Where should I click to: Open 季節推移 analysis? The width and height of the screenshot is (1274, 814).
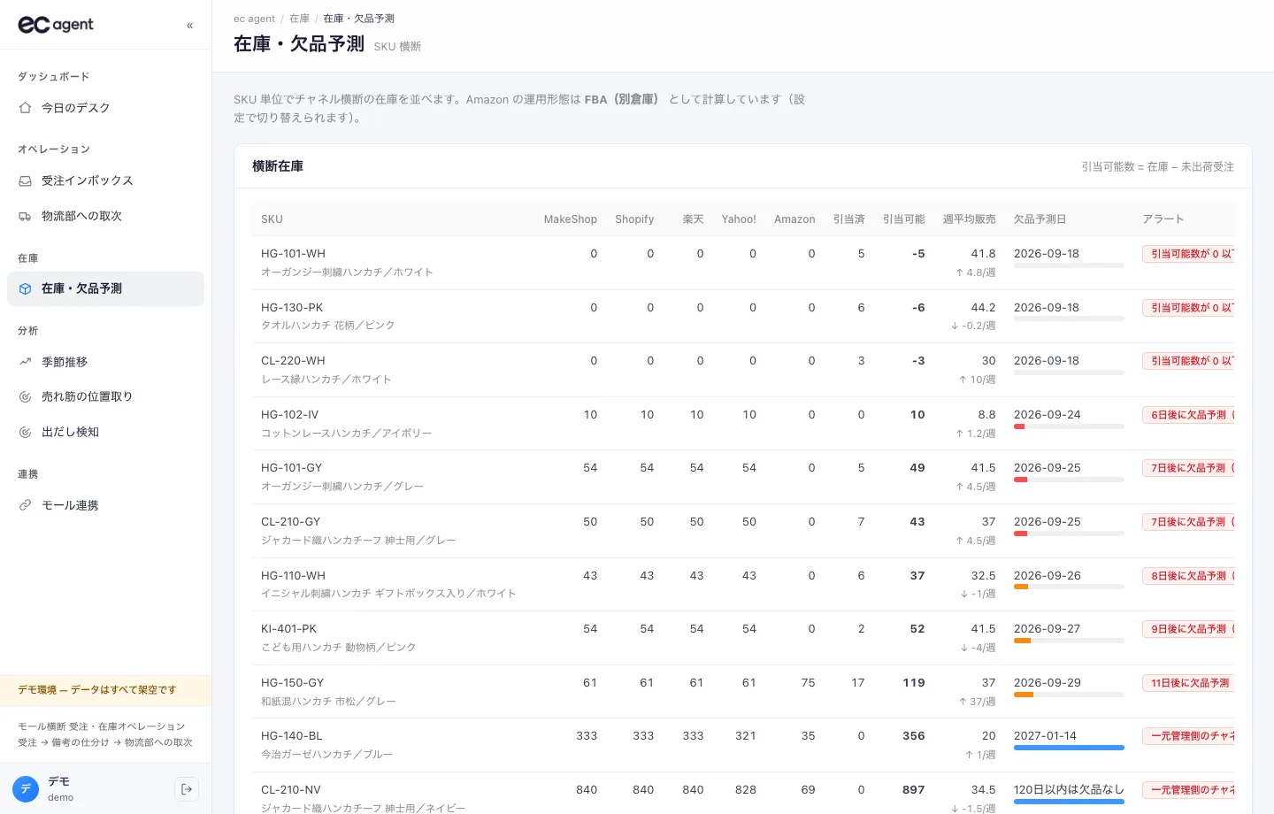coord(105,362)
